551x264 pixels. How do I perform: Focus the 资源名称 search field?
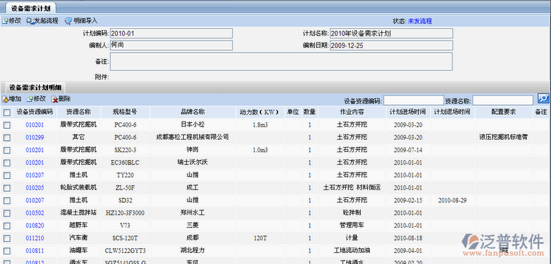coord(503,100)
